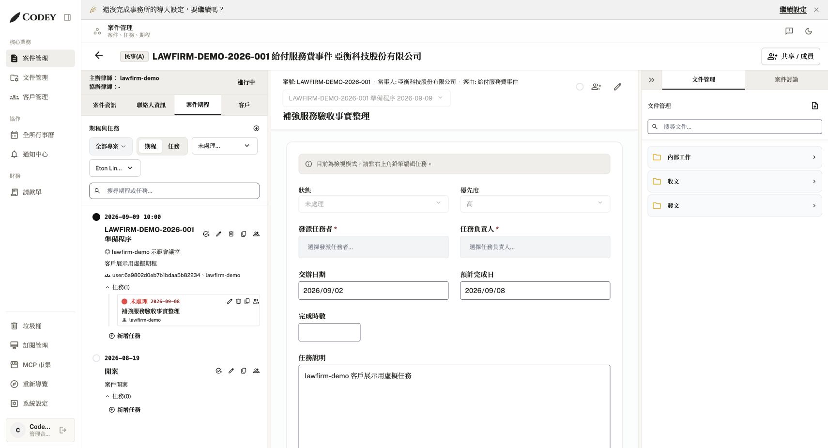Toggle dark mode moon icon

coord(809,31)
